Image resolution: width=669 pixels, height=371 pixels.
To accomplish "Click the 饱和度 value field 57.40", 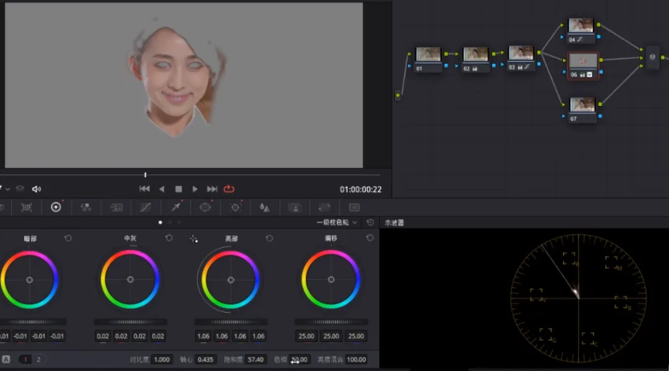I will click(256, 359).
